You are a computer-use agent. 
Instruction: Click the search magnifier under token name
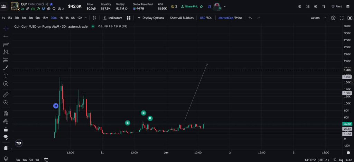click(x=54, y=9)
